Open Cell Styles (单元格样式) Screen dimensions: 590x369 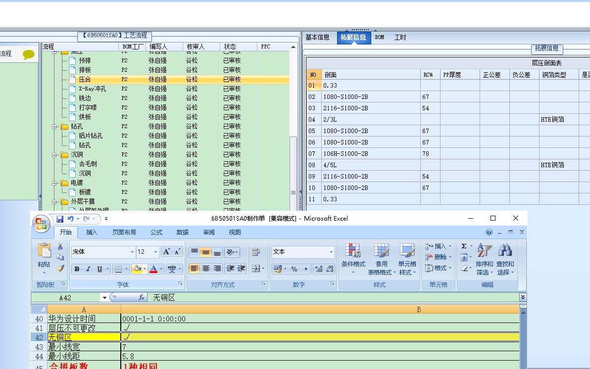coord(407,258)
